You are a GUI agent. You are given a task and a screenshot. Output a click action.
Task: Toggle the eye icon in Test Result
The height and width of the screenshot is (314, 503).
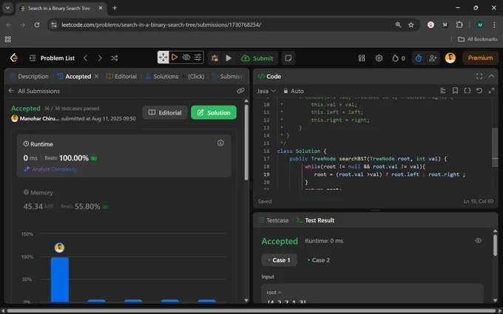479,241
